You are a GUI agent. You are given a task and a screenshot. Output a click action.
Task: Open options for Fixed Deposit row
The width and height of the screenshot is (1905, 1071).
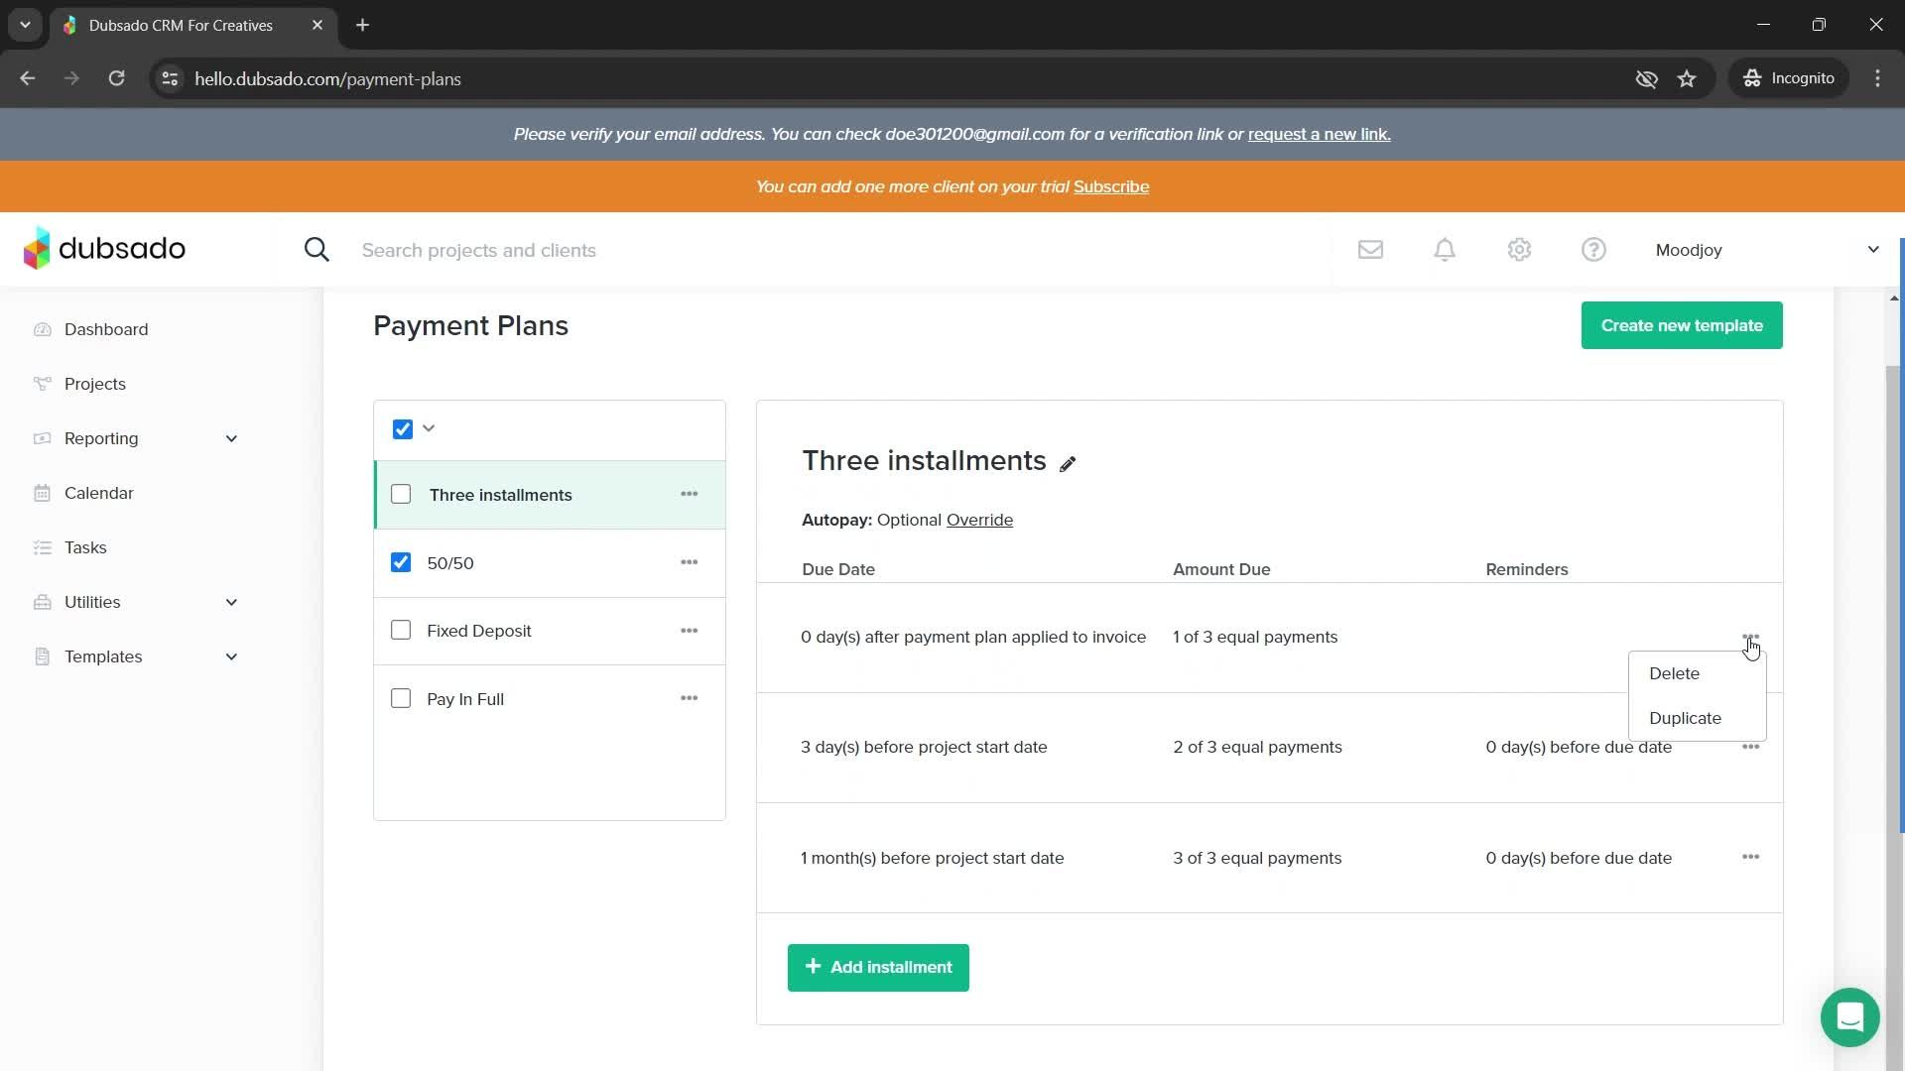(x=690, y=631)
